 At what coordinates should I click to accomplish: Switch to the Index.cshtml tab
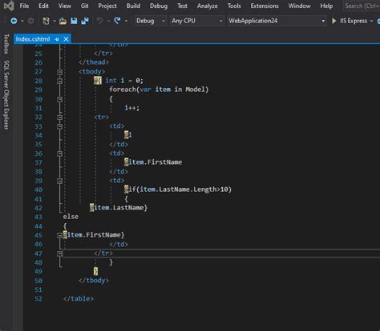click(x=33, y=39)
